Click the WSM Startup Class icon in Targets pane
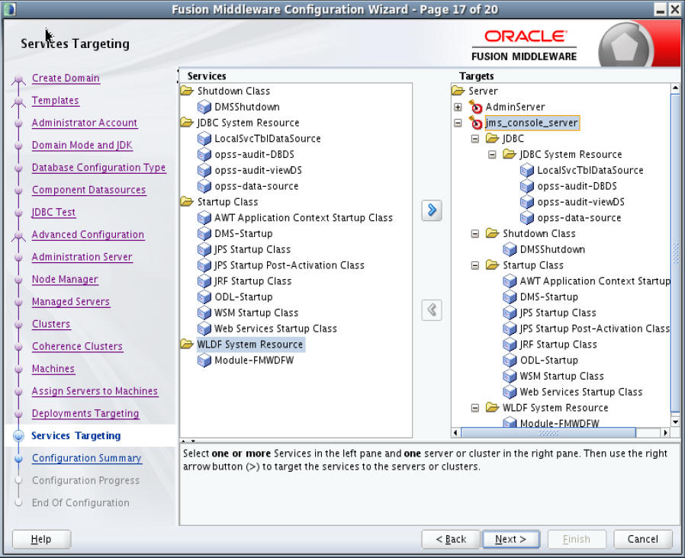Screen dimensions: 685x558 [x=510, y=376]
